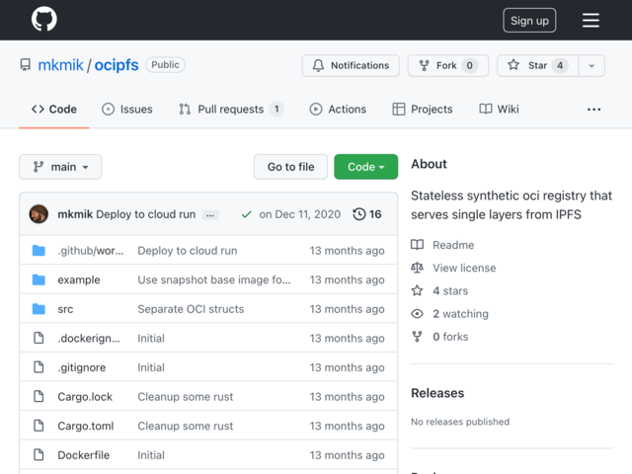This screenshot has height=474, width=632.
Task: Switch to the Wiki tab
Action: 499,110
